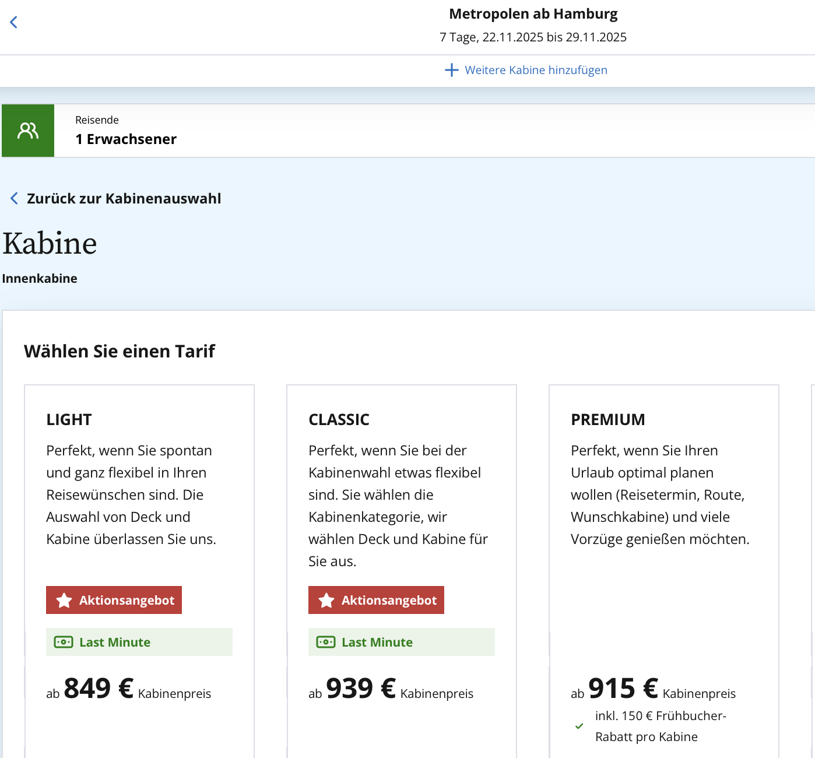
Task: Click the 'Innenkabine' label
Action: point(40,279)
